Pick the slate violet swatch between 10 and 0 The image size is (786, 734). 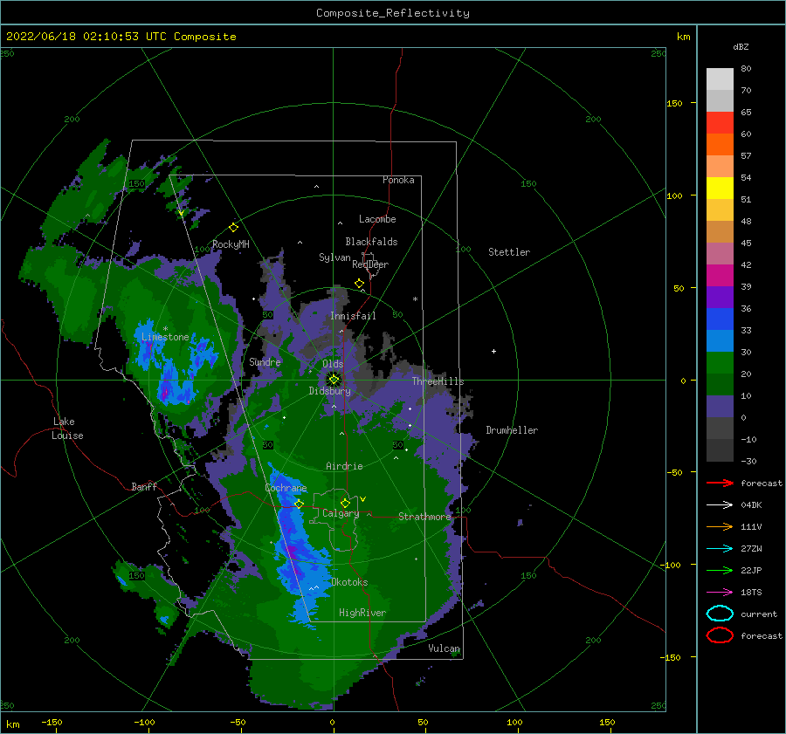point(720,407)
